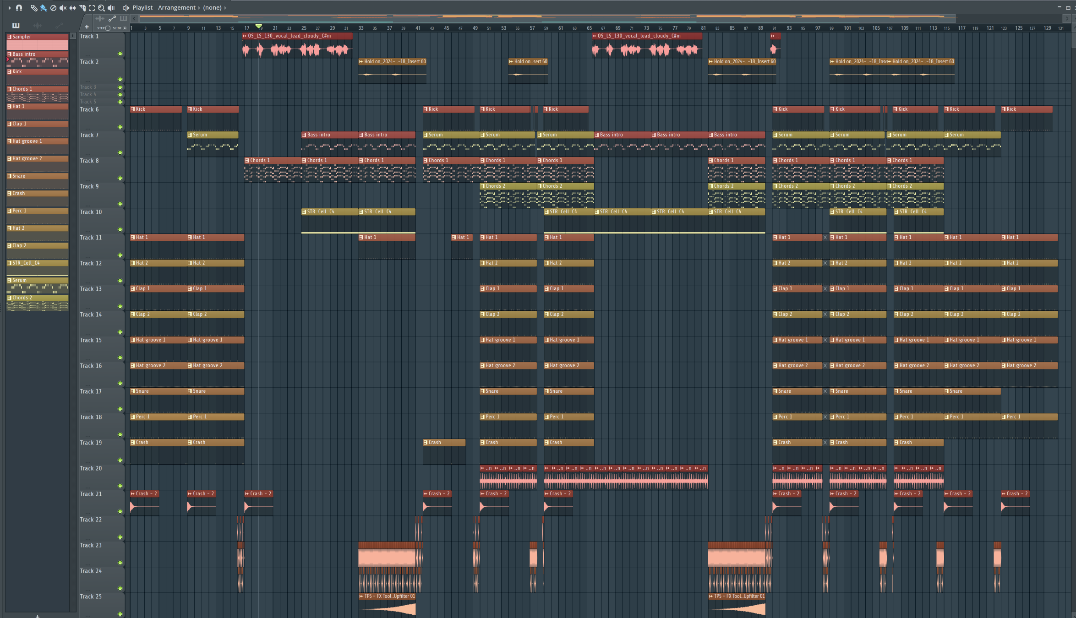Enable the STEP mode checkbox
Screen dimensions: 1076x618
108,28
